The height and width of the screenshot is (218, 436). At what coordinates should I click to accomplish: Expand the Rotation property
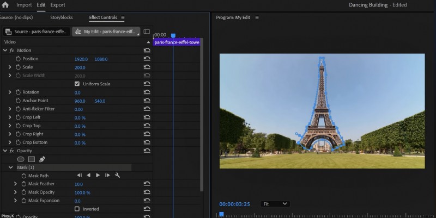pos(10,92)
